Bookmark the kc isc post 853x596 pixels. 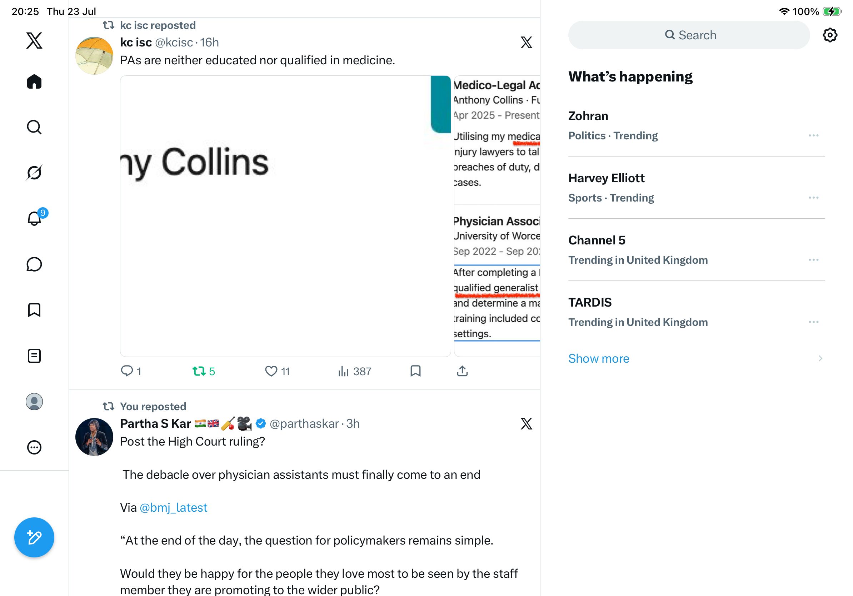[x=415, y=371]
